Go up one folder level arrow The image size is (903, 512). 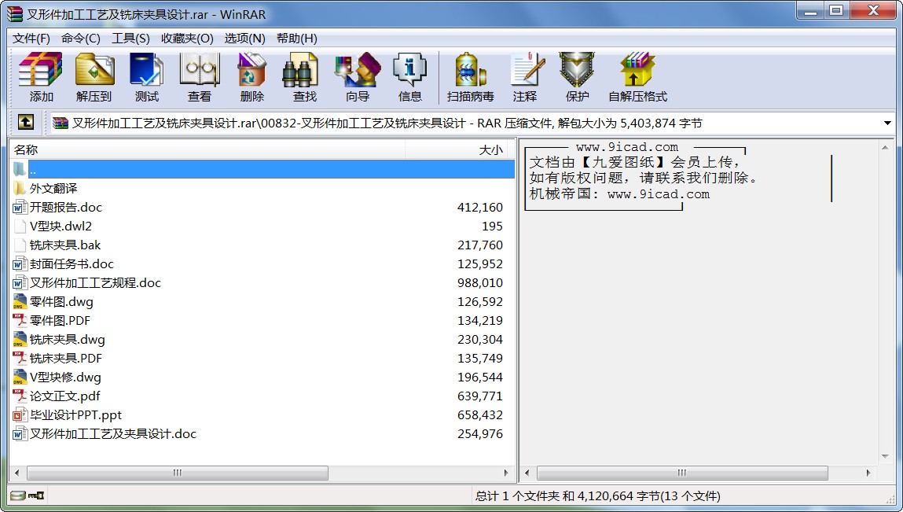click(x=25, y=122)
